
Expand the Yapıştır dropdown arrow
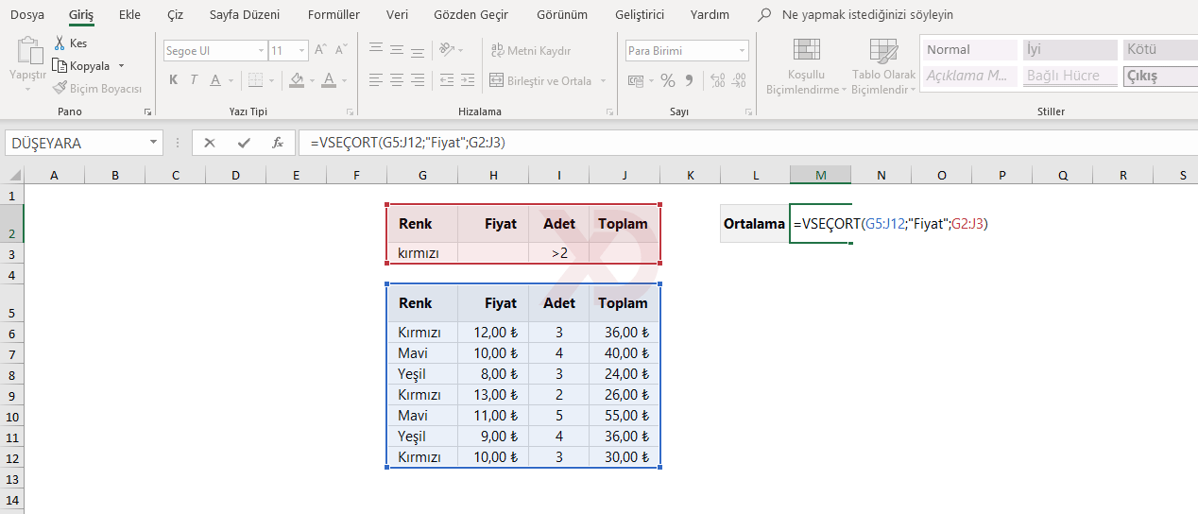(x=27, y=89)
